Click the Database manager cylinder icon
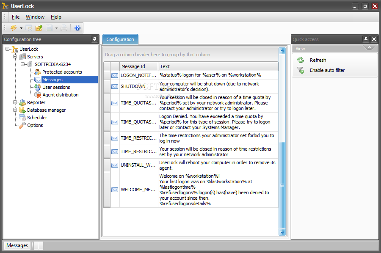 (22, 110)
